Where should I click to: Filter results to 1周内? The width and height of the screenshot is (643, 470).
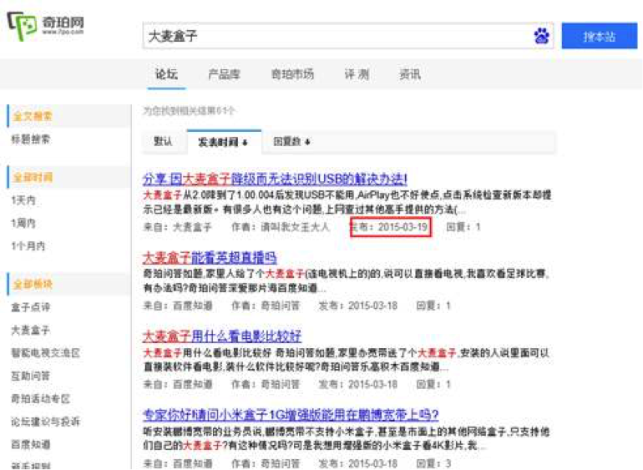click(23, 224)
